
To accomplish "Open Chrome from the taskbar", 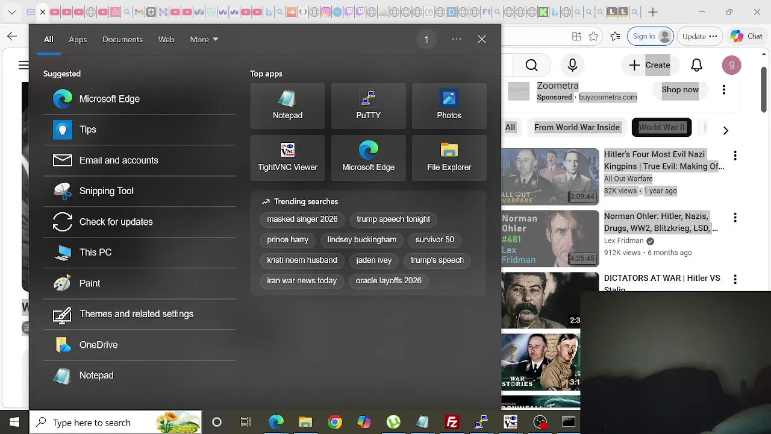I will 335,423.
